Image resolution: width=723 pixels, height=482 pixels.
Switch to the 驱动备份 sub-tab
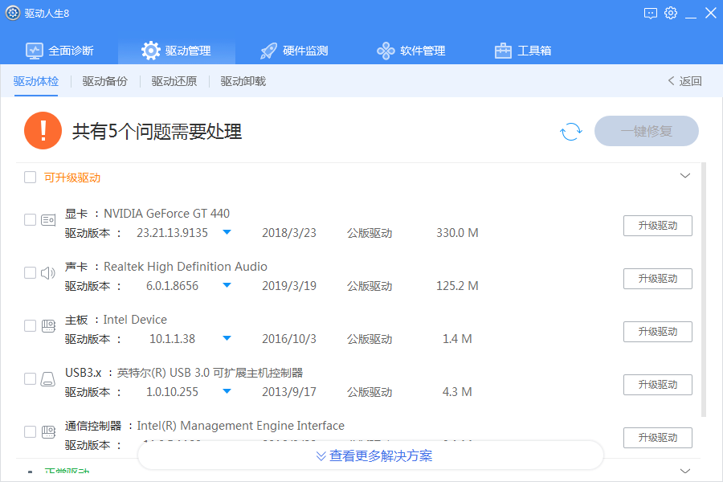click(x=104, y=81)
